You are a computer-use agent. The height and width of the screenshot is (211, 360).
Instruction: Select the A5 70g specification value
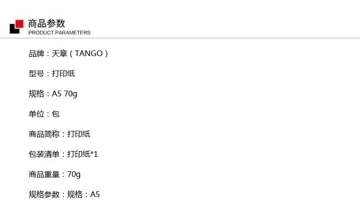tap(64, 94)
